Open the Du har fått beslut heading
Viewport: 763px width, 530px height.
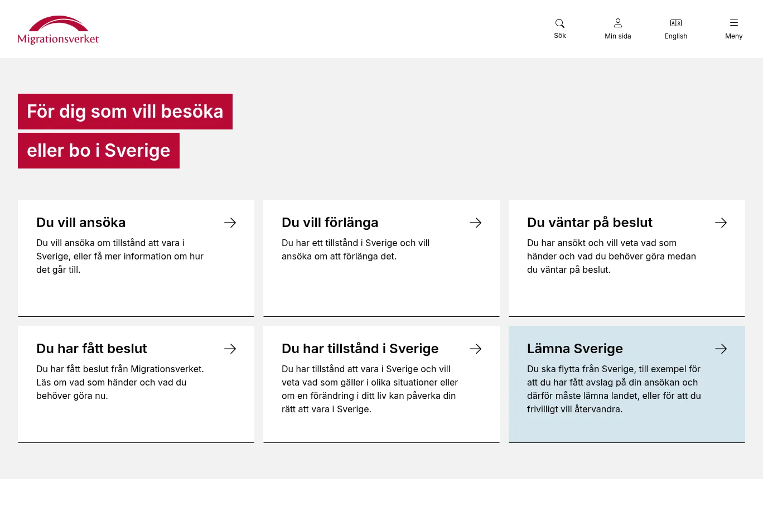(91, 349)
